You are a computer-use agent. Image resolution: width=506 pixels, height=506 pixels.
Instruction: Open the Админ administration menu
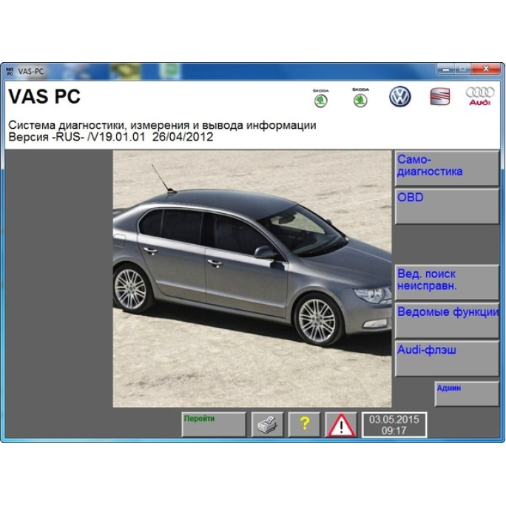point(467,394)
